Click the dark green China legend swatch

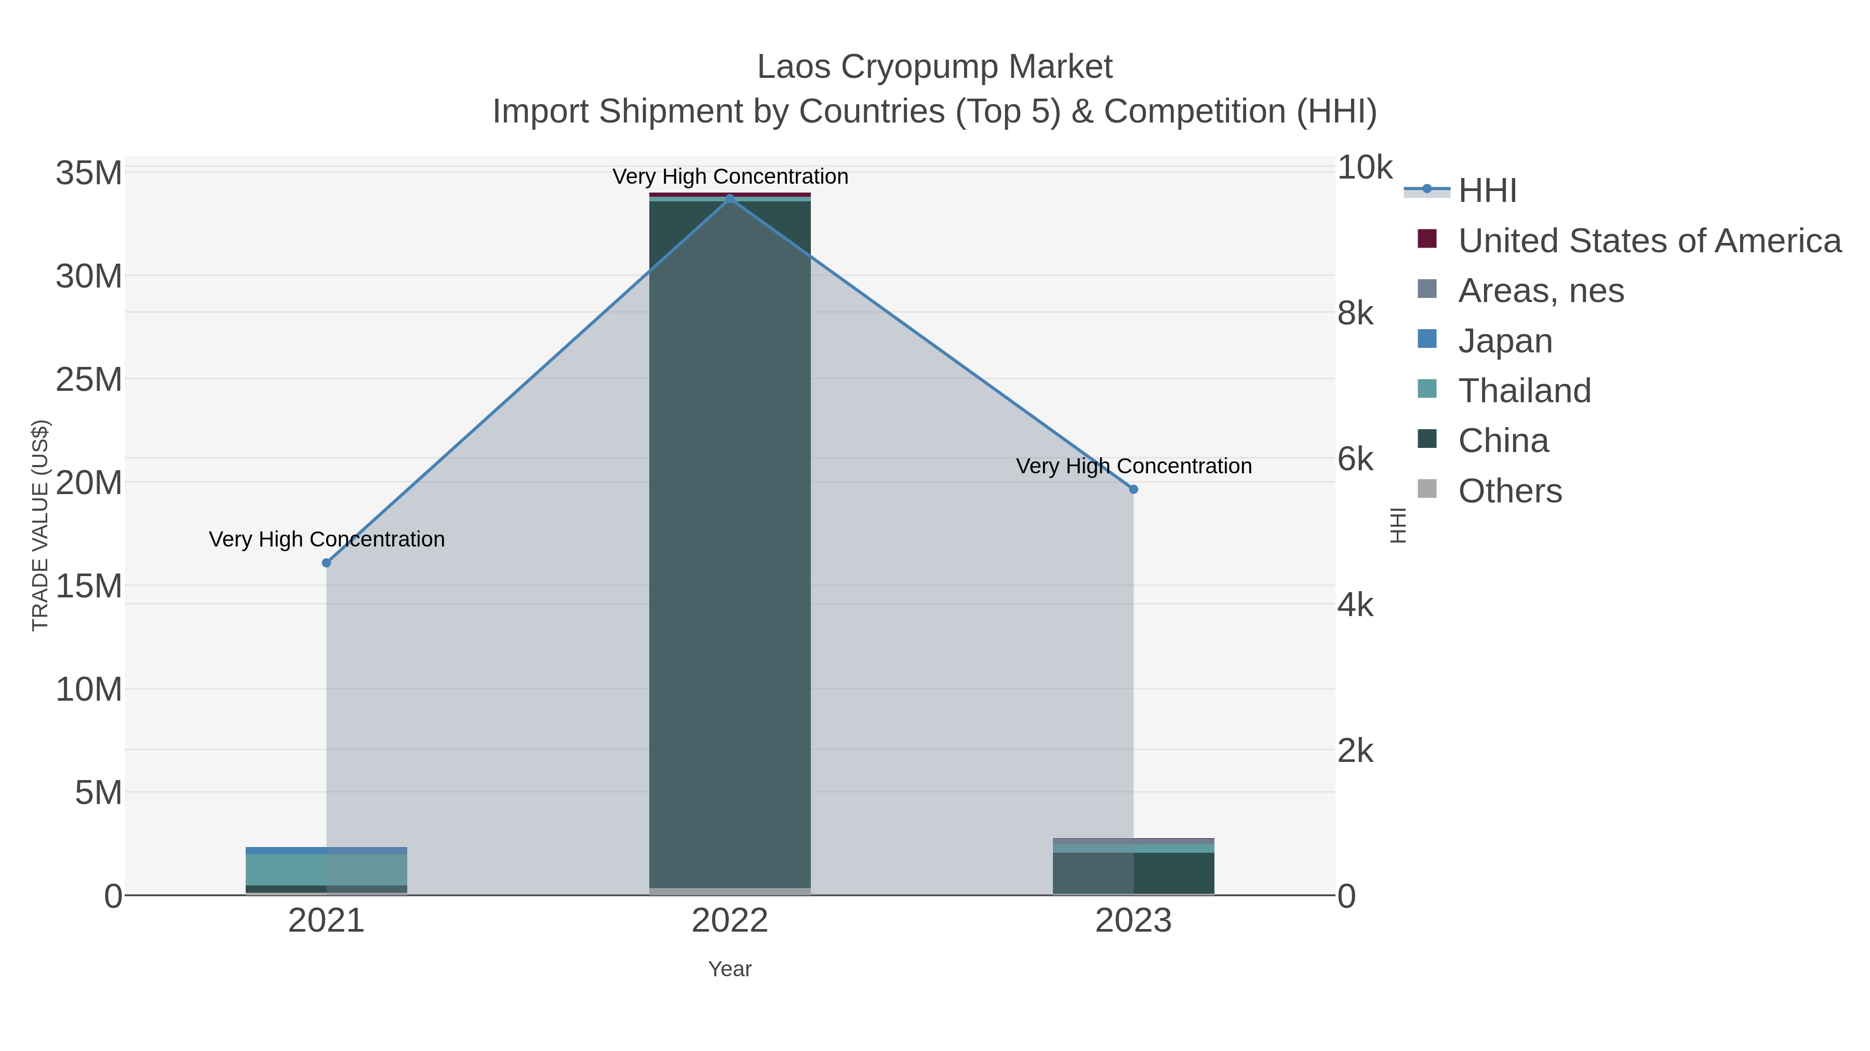coord(1427,439)
